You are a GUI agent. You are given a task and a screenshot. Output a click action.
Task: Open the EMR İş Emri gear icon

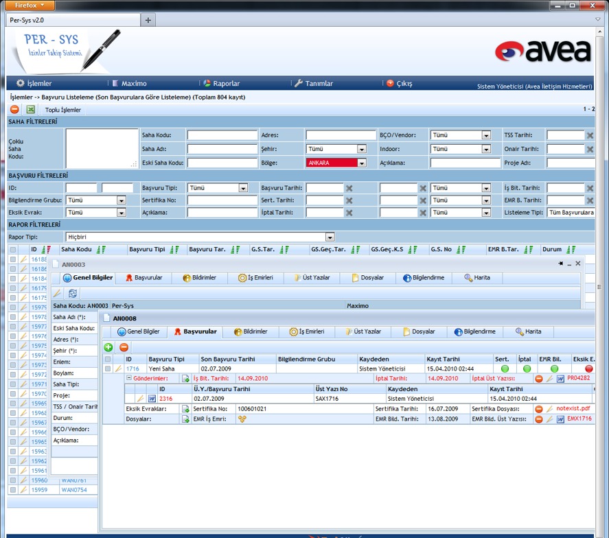[x=242, y=419]
